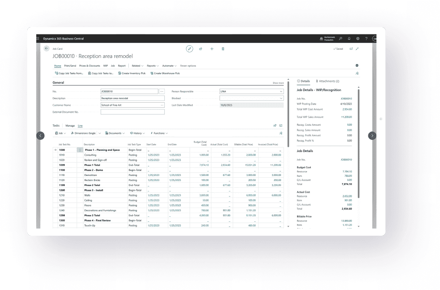Open the settings gear in top bar

(358, 38)
